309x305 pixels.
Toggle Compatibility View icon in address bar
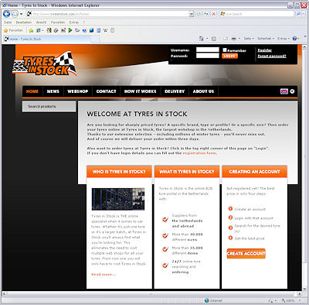199,14
